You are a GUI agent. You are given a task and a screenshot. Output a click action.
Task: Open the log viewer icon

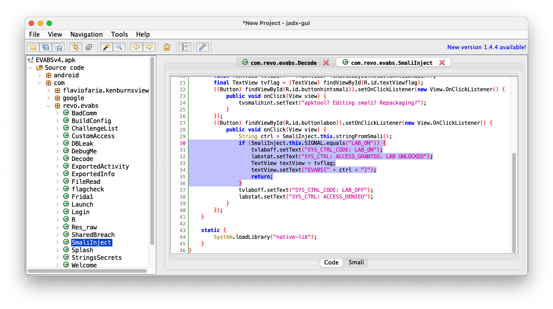tap(184, 47)
